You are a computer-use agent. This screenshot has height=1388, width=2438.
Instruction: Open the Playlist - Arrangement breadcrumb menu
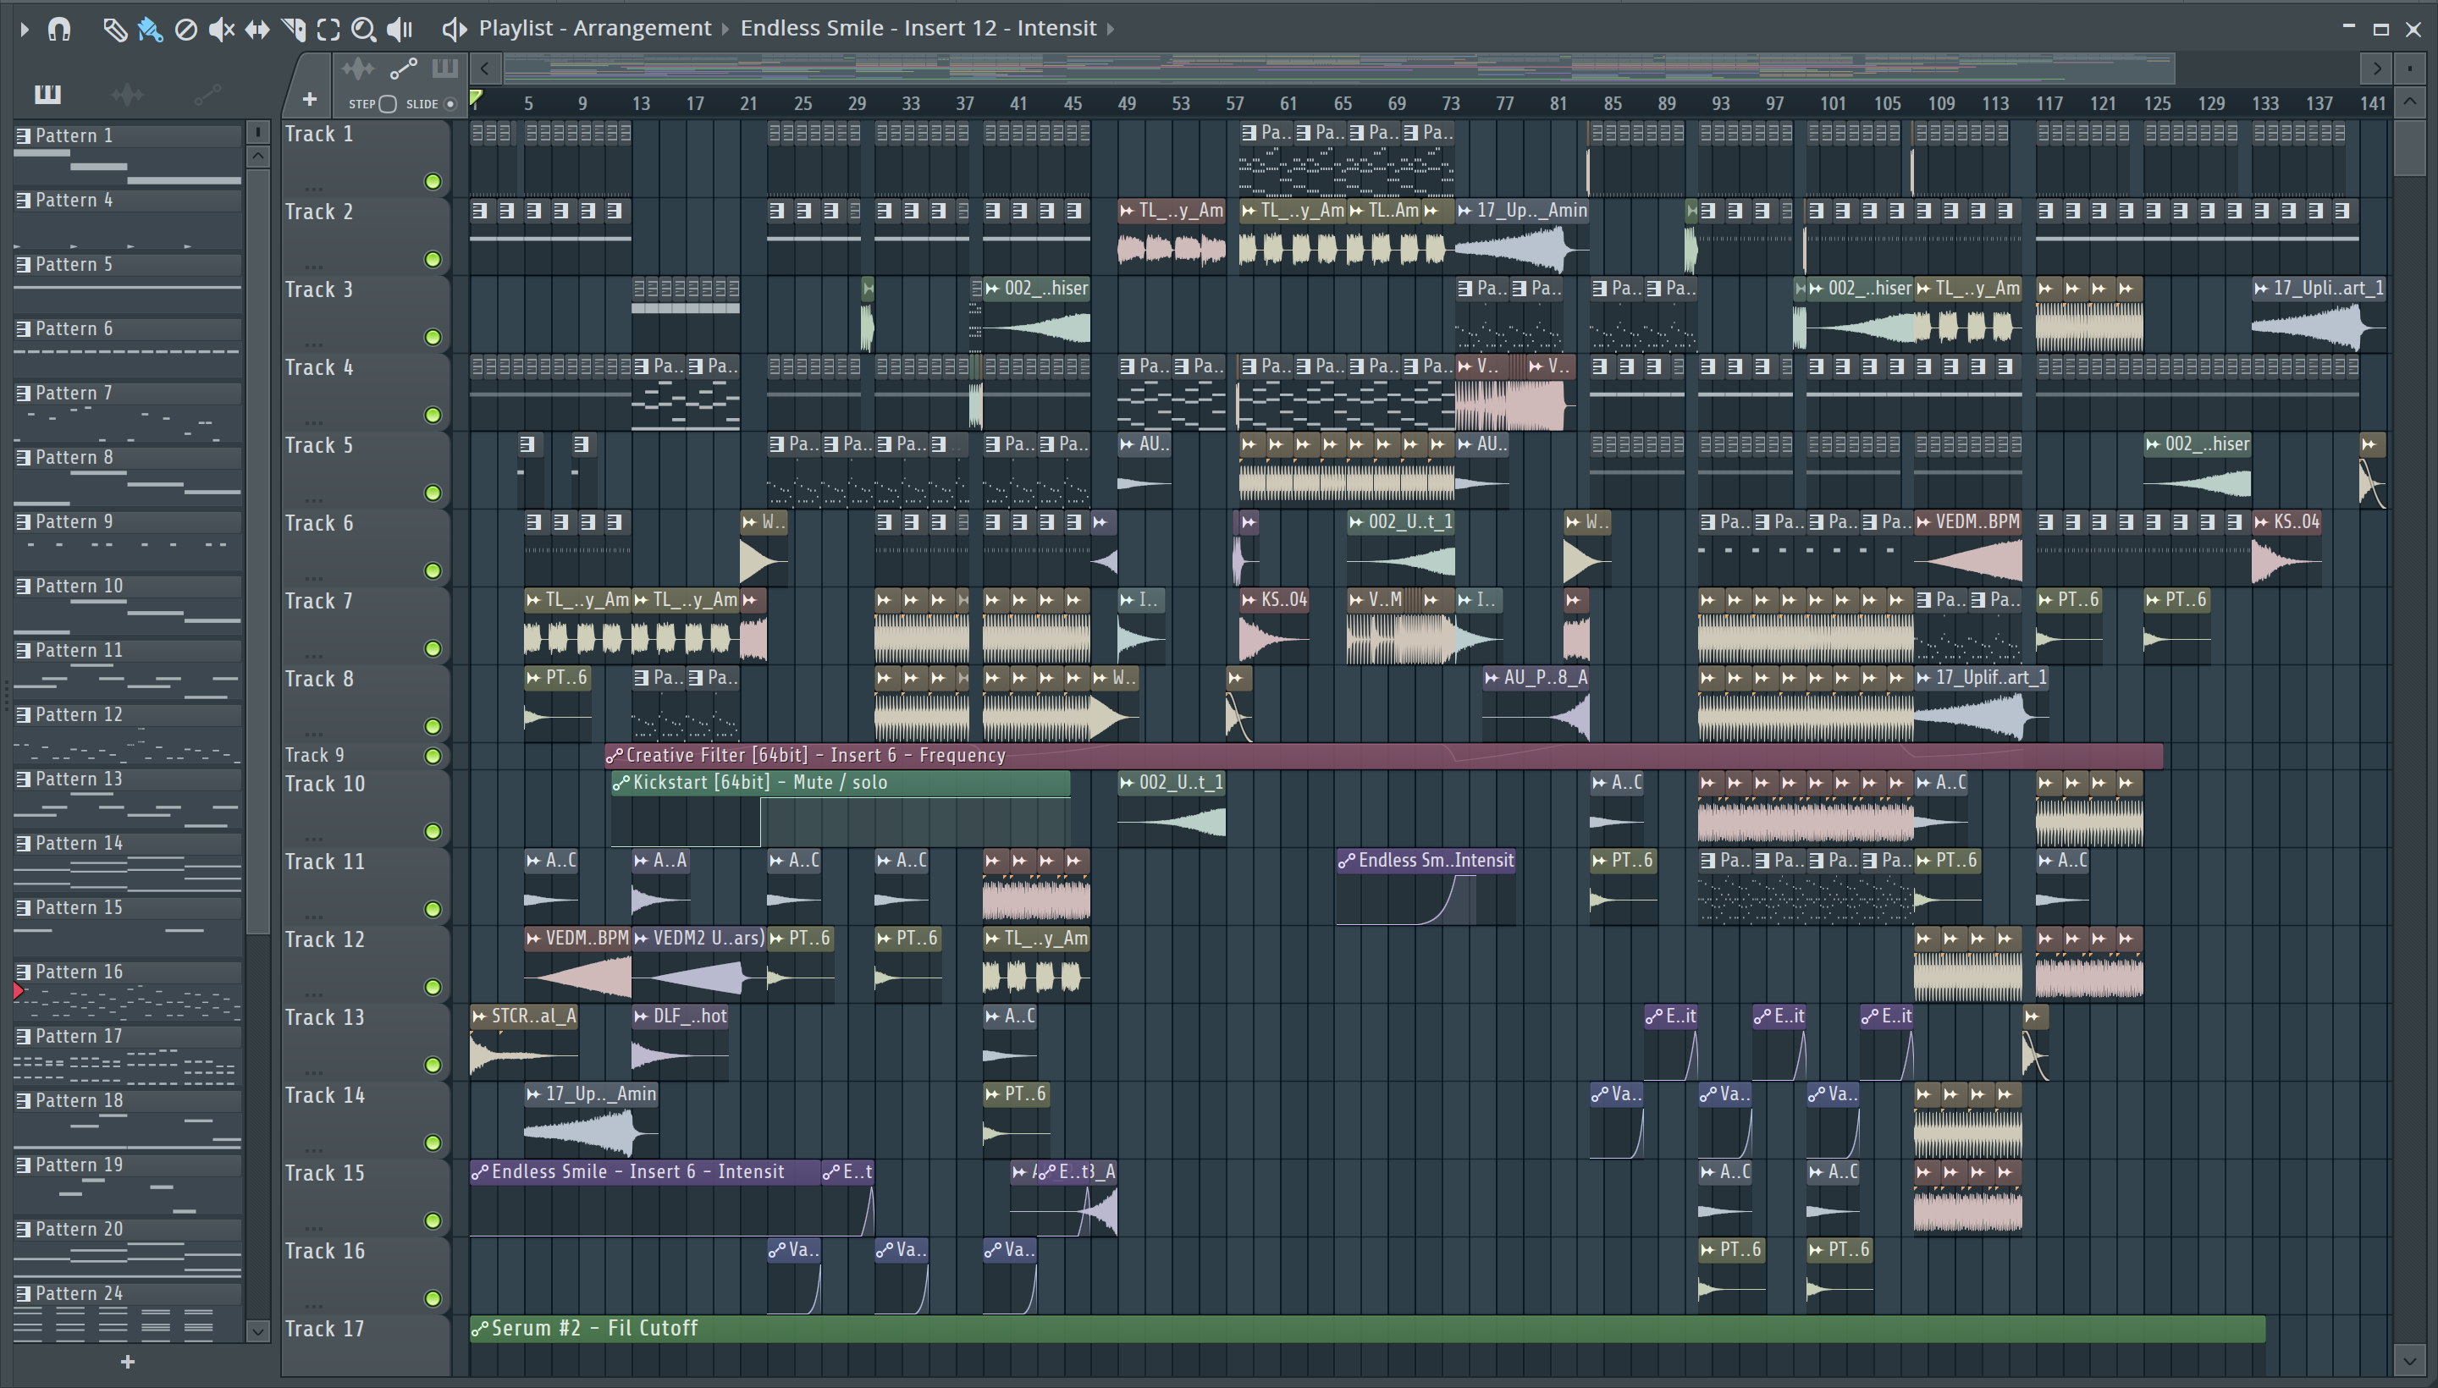point(595,29)
